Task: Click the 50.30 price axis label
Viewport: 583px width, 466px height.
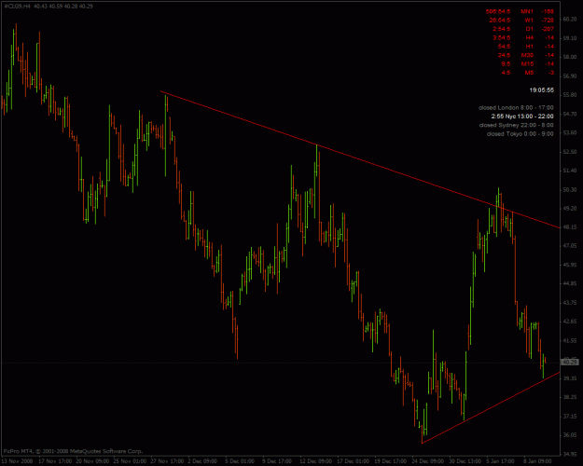Action: [x=570, y=189]
